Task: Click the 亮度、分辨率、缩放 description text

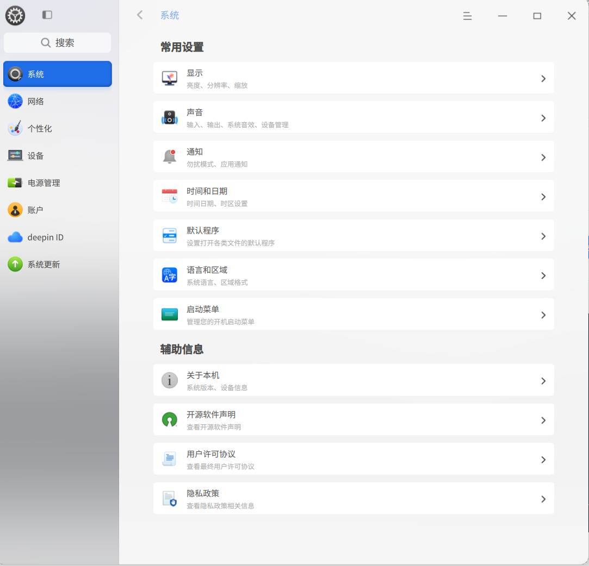Action: click(x=217, y=85)
